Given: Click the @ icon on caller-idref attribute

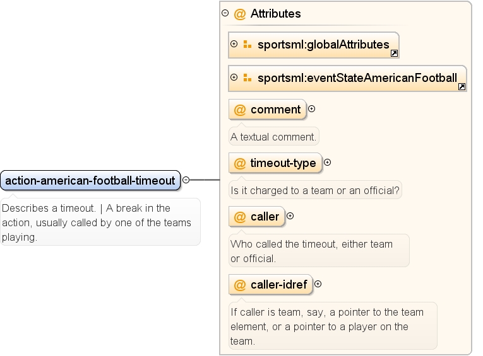Looking at the screenshot, I should point(240,285).
